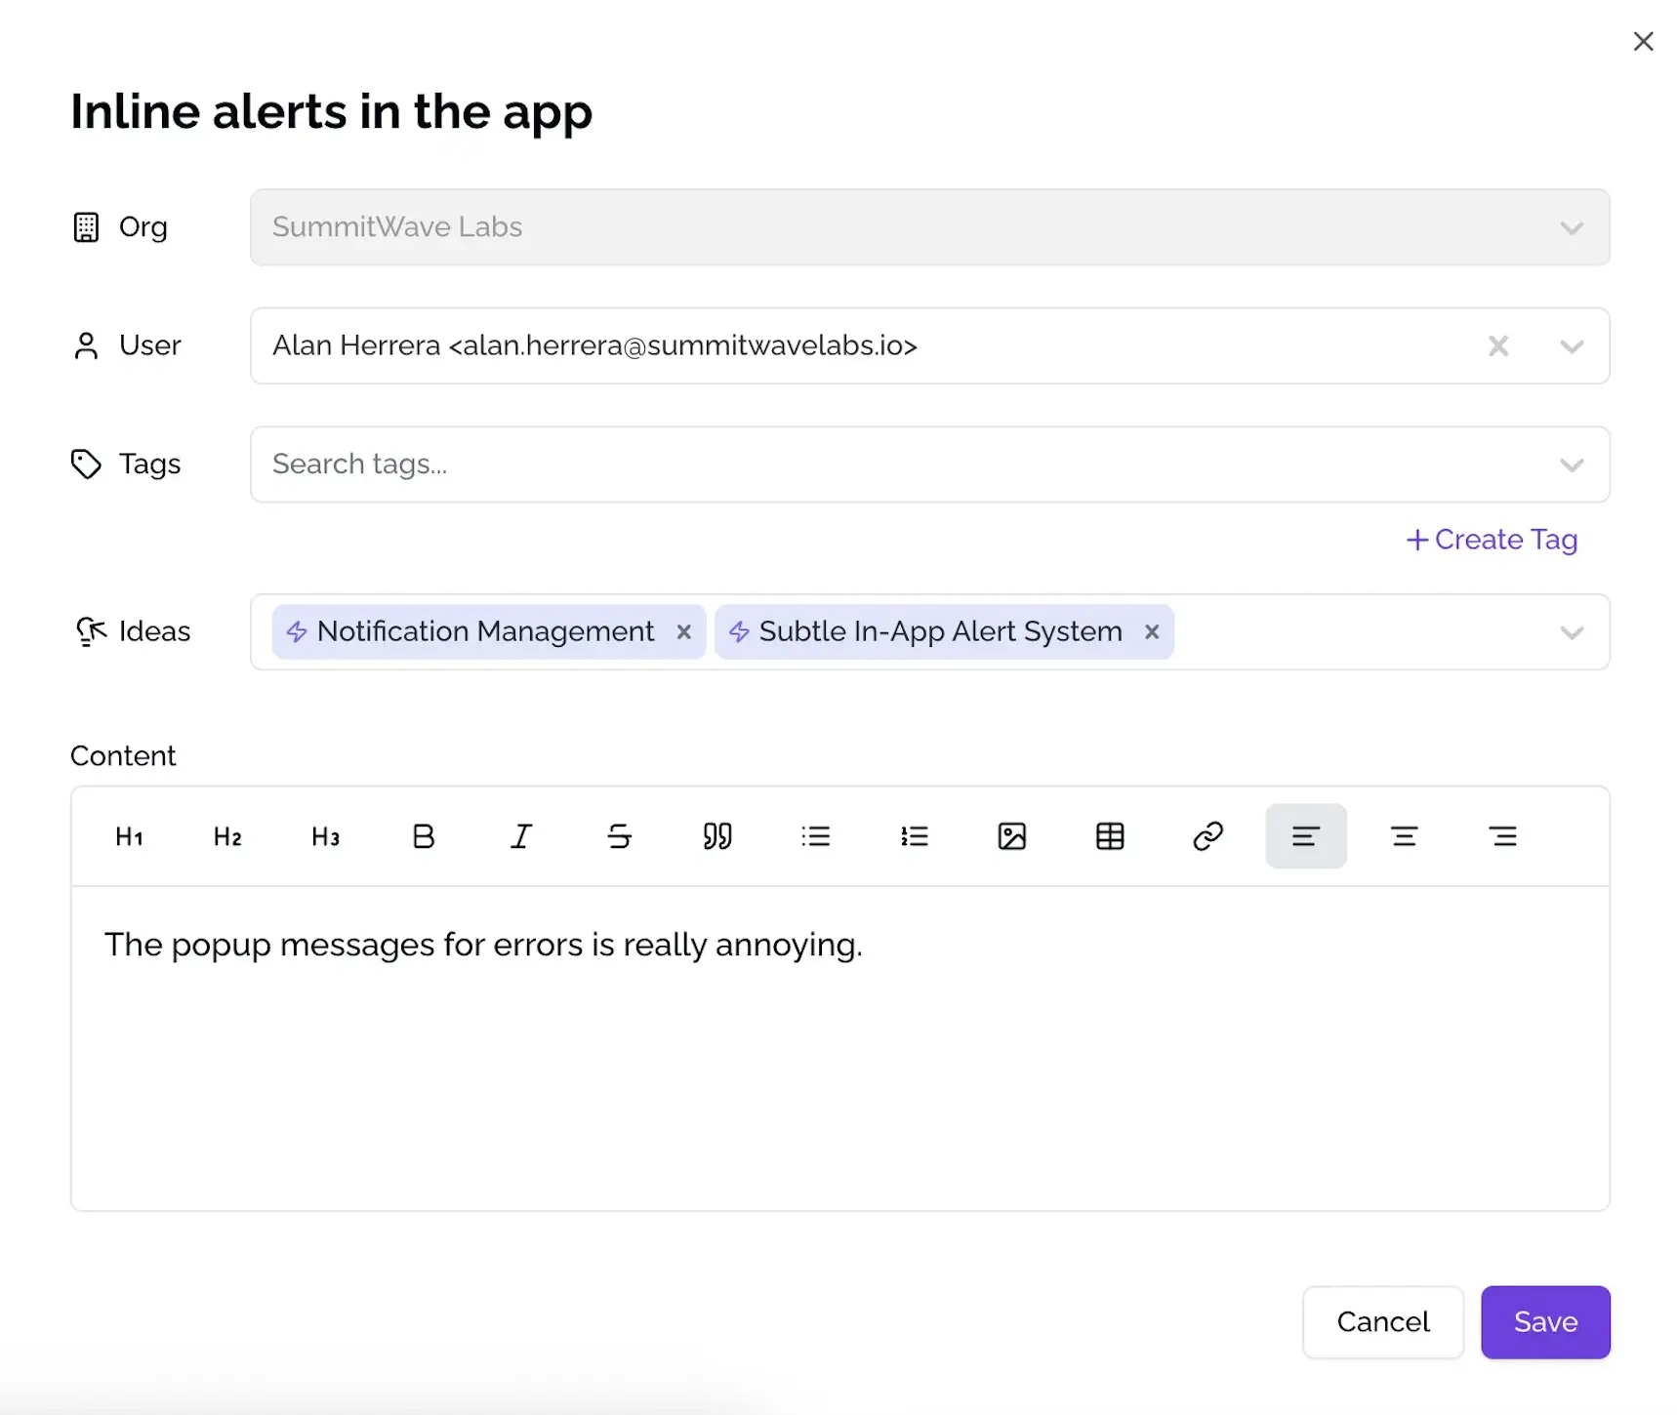
Task: Save the inline alerts feedback
Action: (x=1545, y=1322)
